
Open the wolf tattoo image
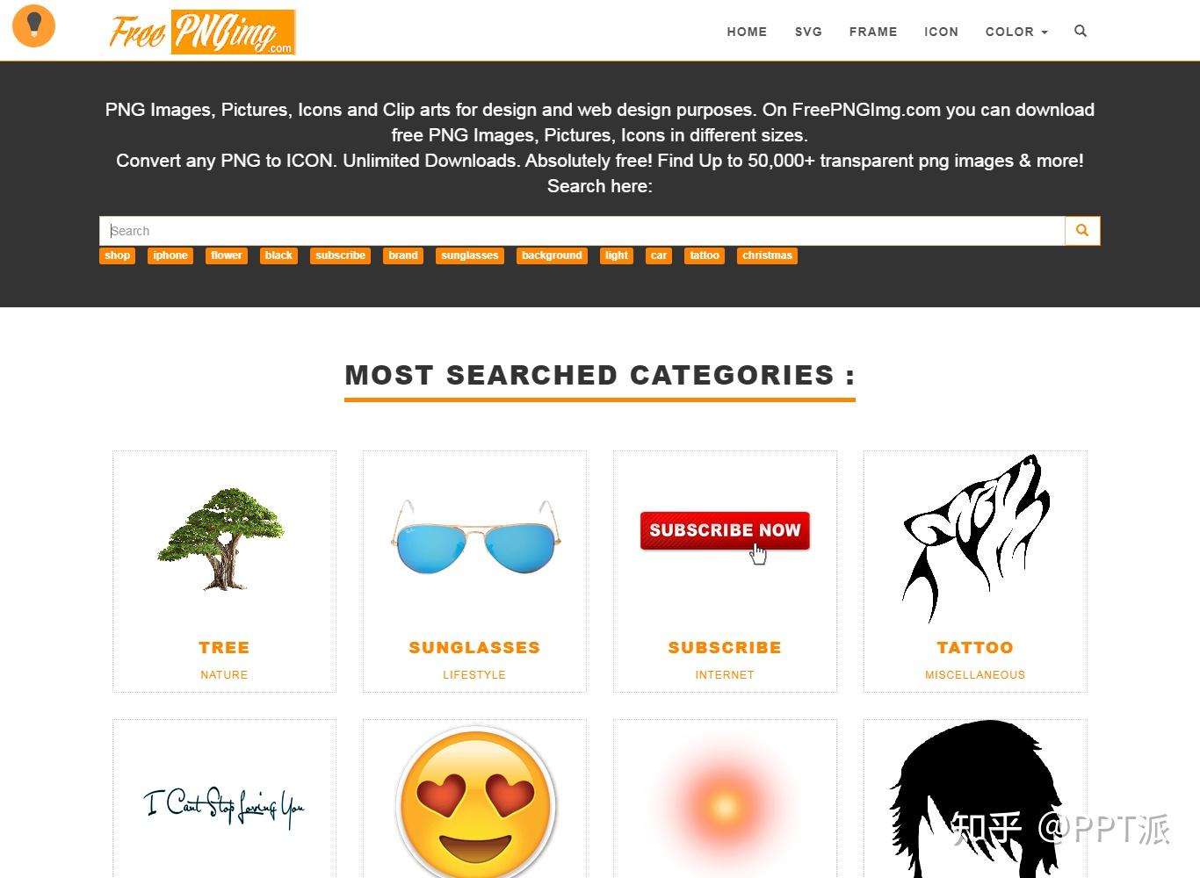click(975, 537)
